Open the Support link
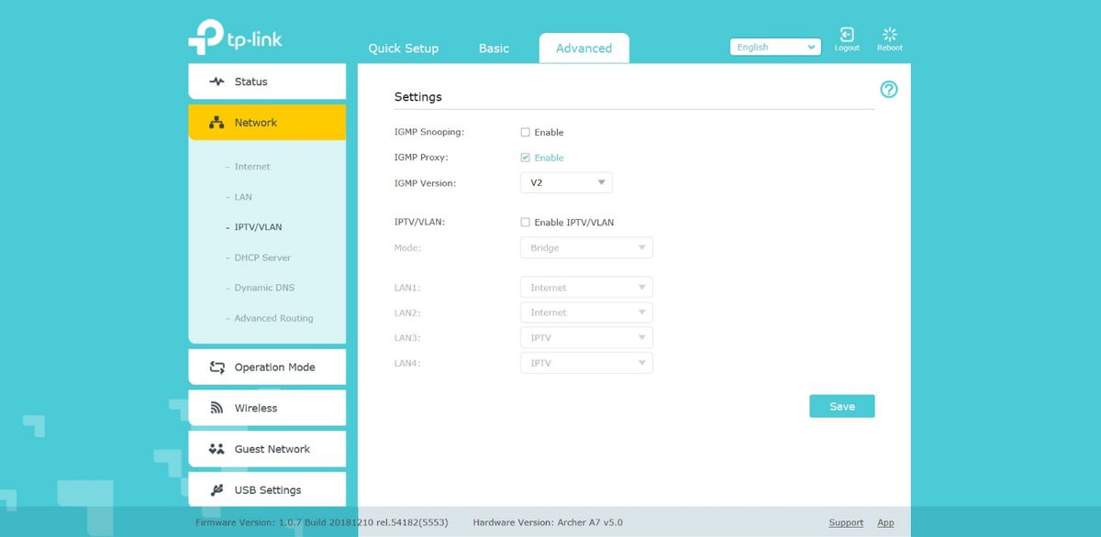Image resolution: width=1101 pixels, height=537 pixels. click(x=845, y=521)
